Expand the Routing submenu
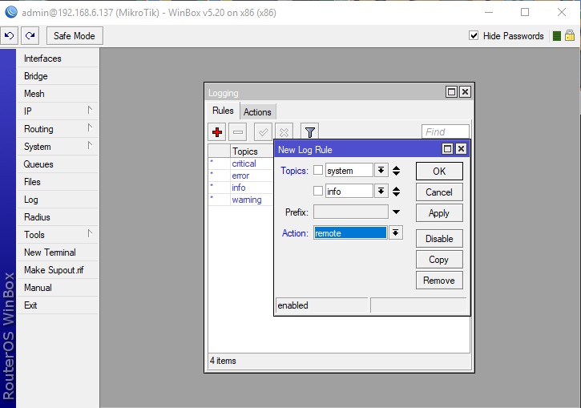Screen dimensions: 581x408 pyautogui.click(x=90, y=127)
